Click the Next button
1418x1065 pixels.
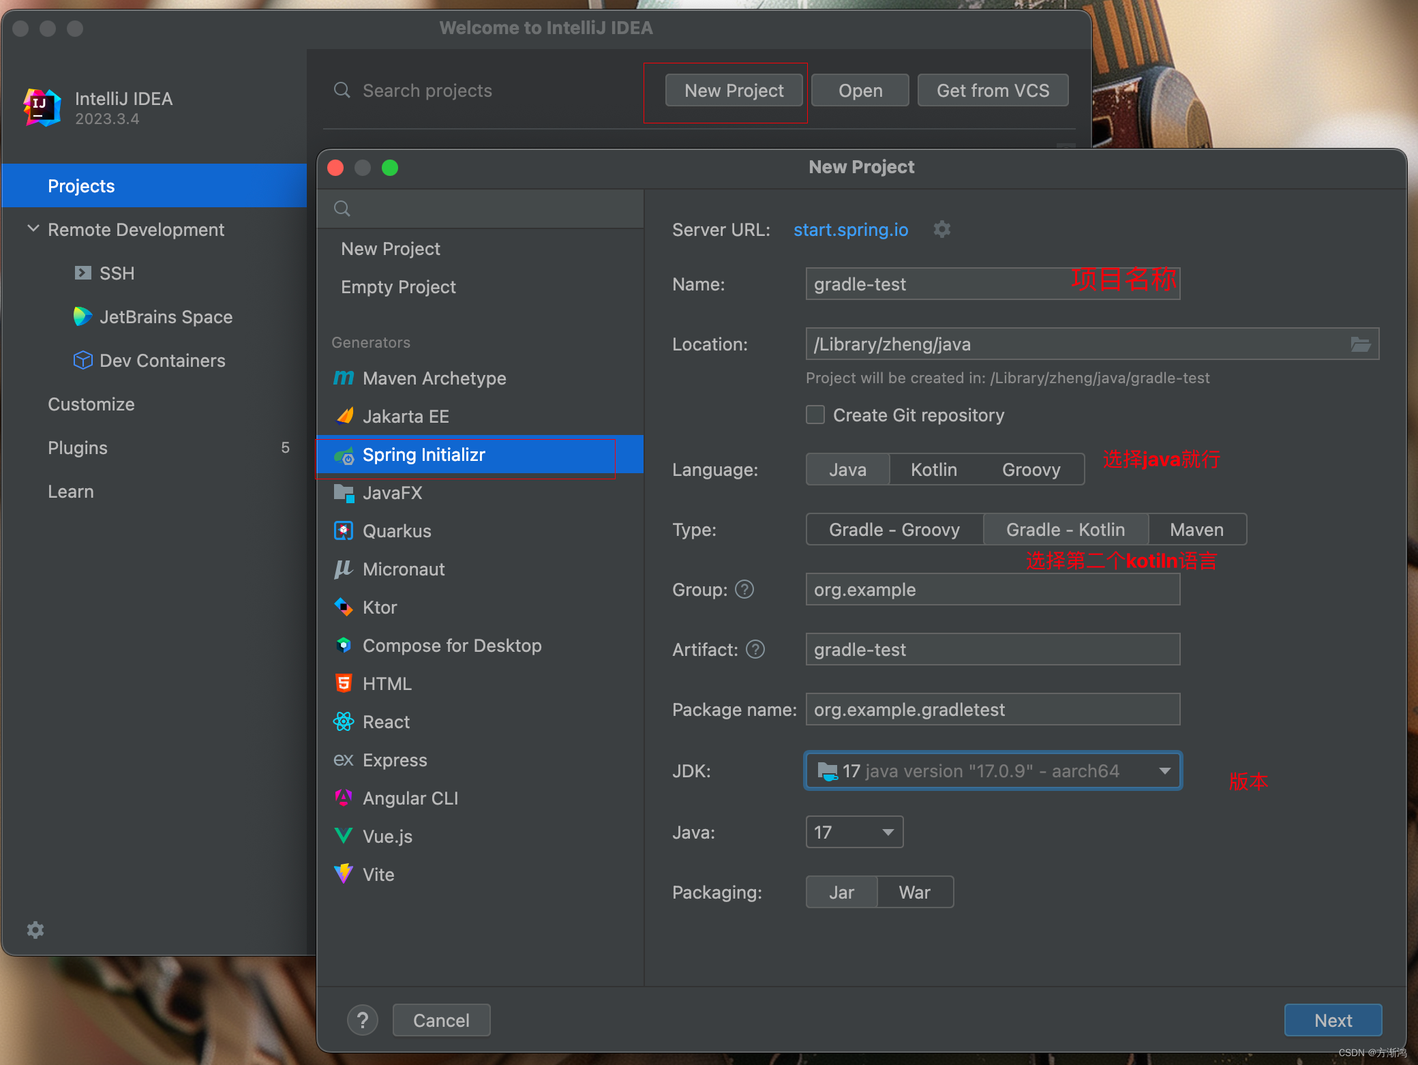1333,1021
